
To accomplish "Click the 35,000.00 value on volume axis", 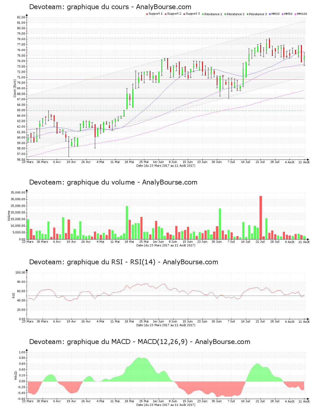I will 18,192.
